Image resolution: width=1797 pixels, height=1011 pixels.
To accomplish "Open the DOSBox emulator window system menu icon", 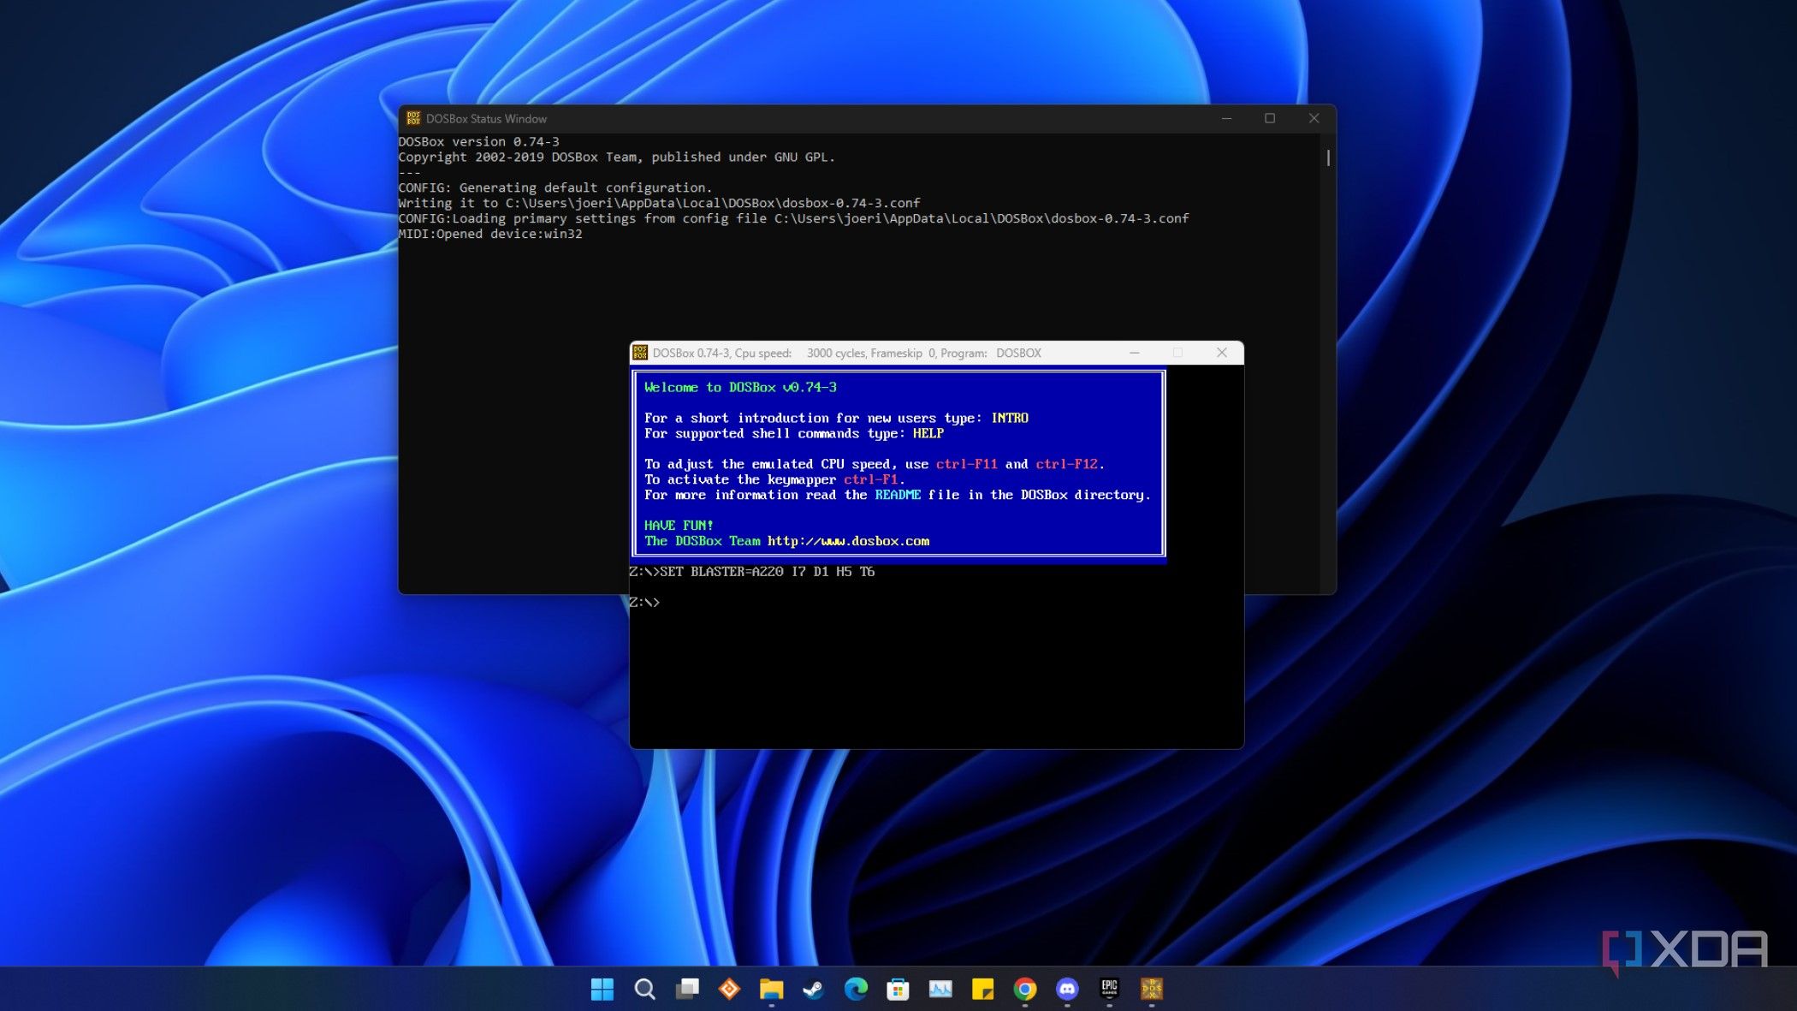I will click(x=642, y=352).
